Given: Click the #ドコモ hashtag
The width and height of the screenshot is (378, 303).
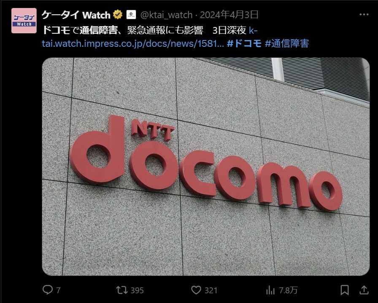Looking at the screenshot, I should (244, 43).
